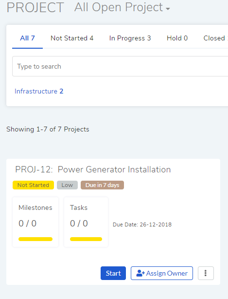The image size is (228, 299).
Task: Switch to the Hold 0 tab
Action: pyautogui.click(x=177, y=38)
